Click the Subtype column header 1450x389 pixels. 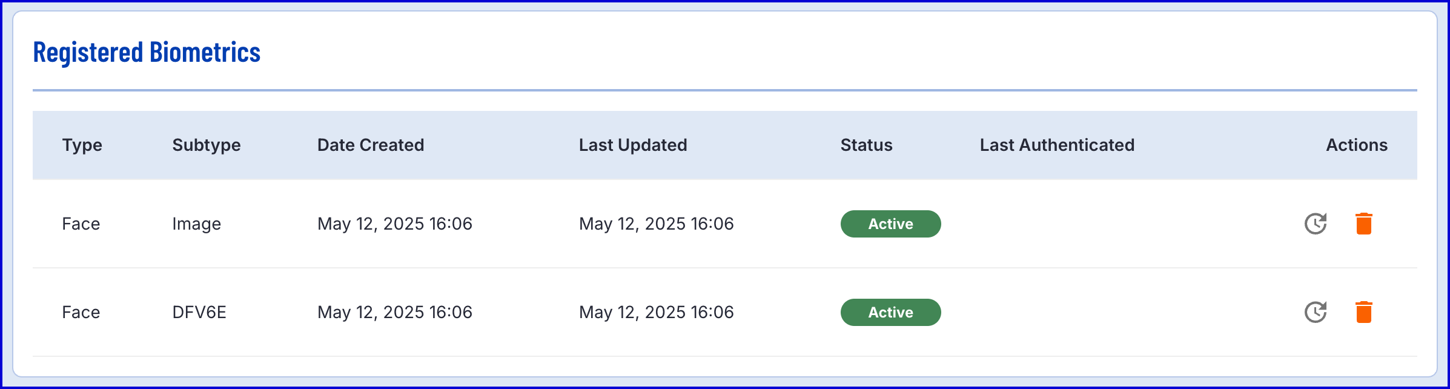207,145
